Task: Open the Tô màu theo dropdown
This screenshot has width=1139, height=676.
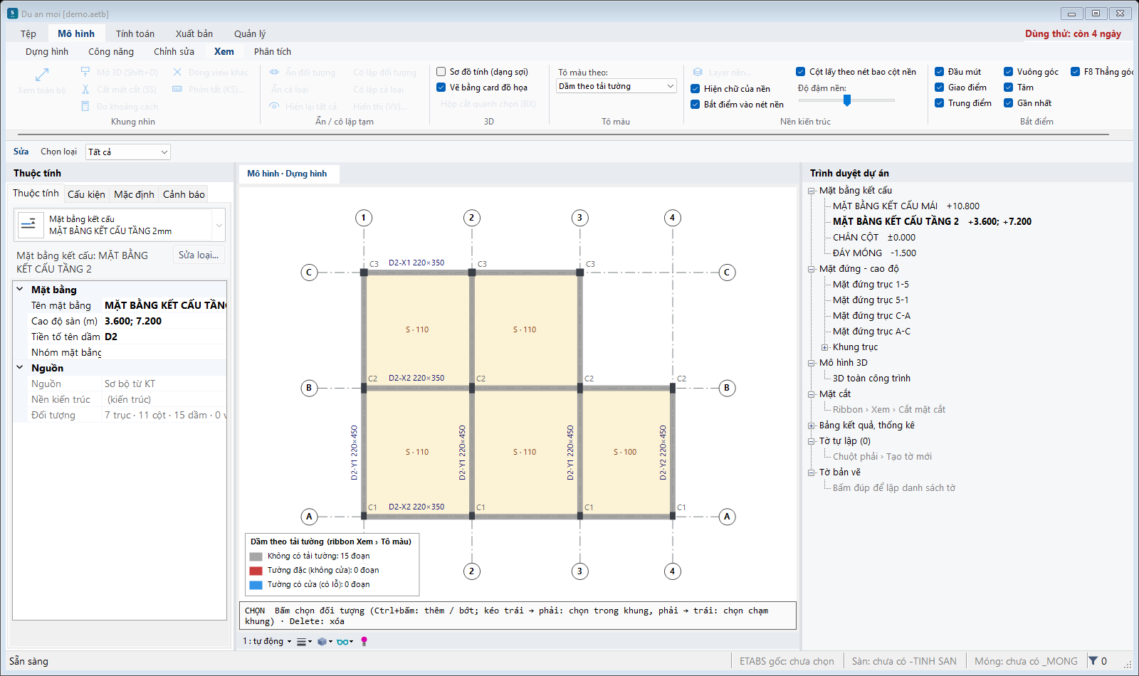Action: (616, 86)
